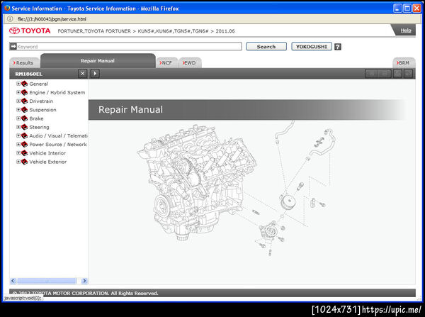Maximize the Firefox window
Screen dimensions: 425x317
407,8
